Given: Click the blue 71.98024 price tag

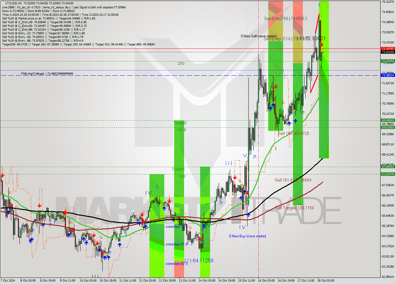Looking at the screenshot, I should [388, 75].
